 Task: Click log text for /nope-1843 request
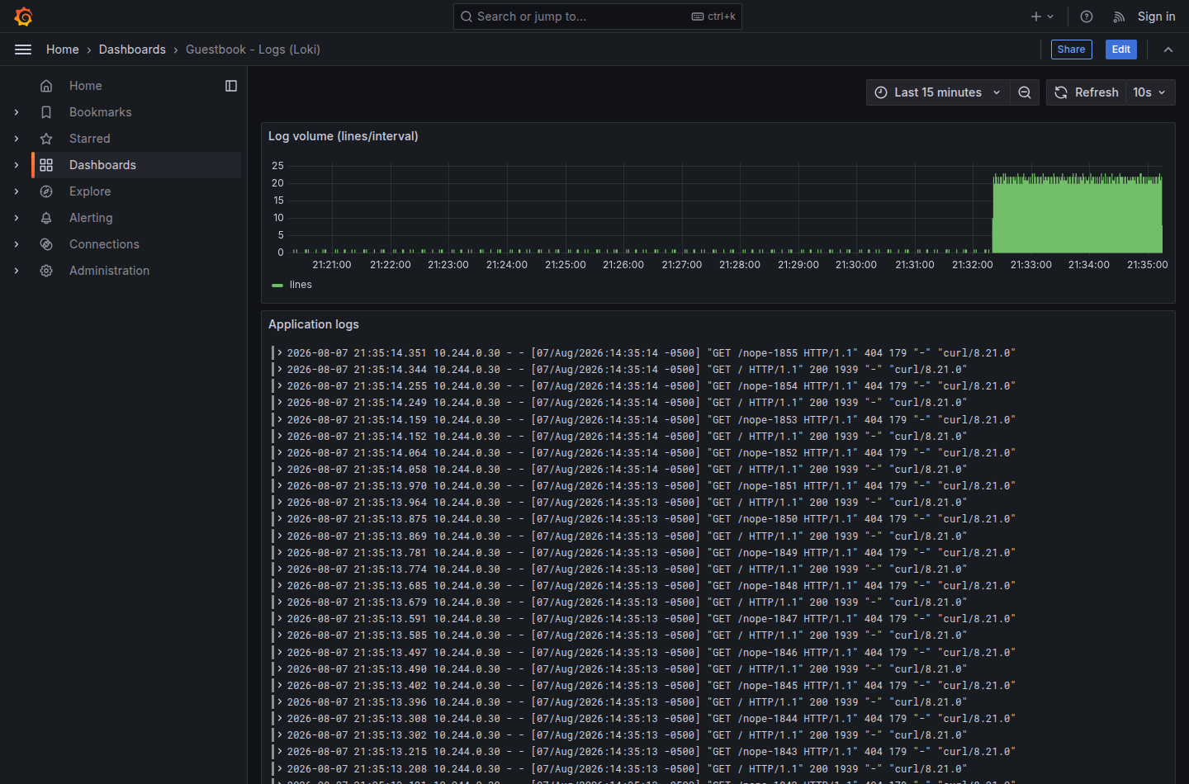651,752
